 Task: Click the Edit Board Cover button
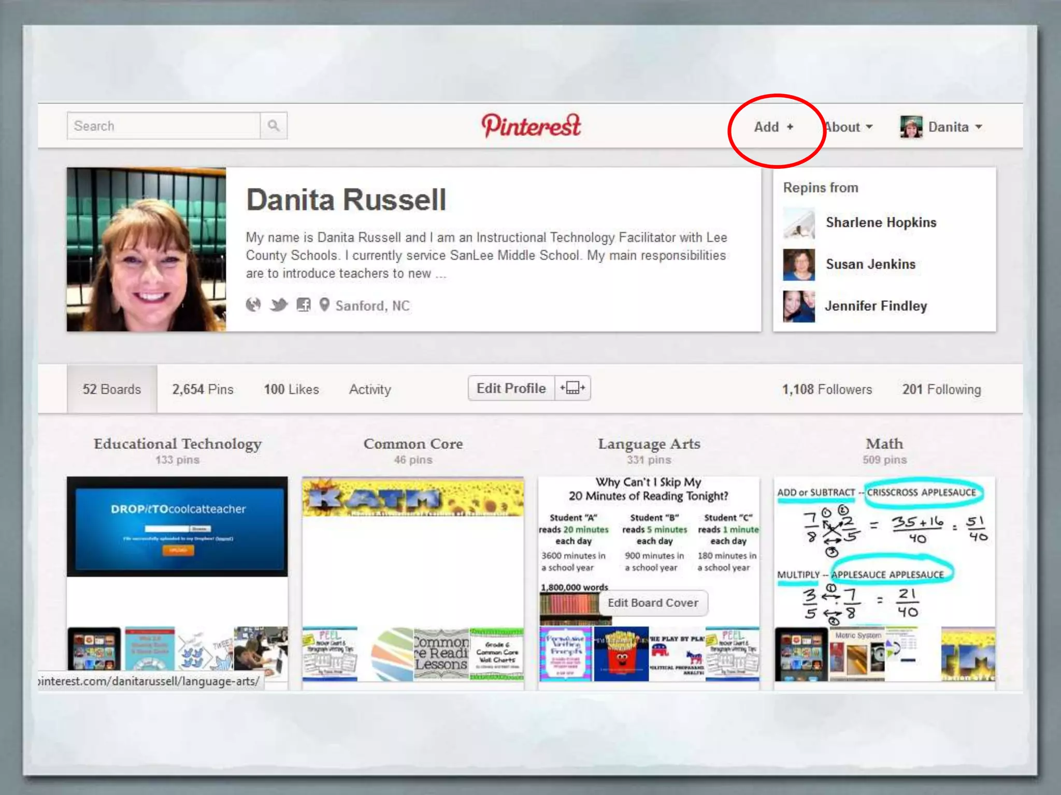point(653,603)
